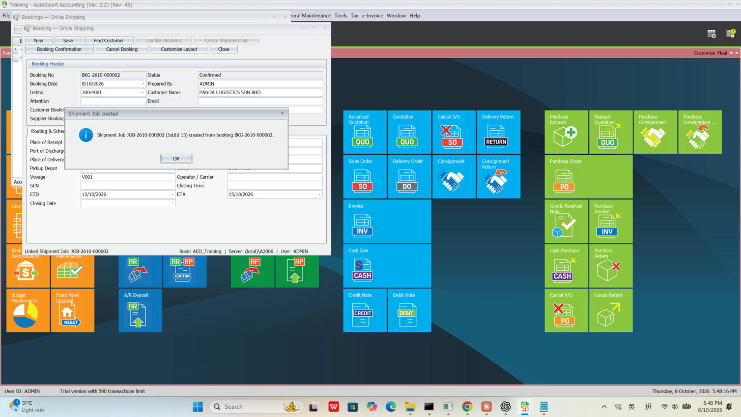Open the Cancel S/O tile

[x=454, y=132]
